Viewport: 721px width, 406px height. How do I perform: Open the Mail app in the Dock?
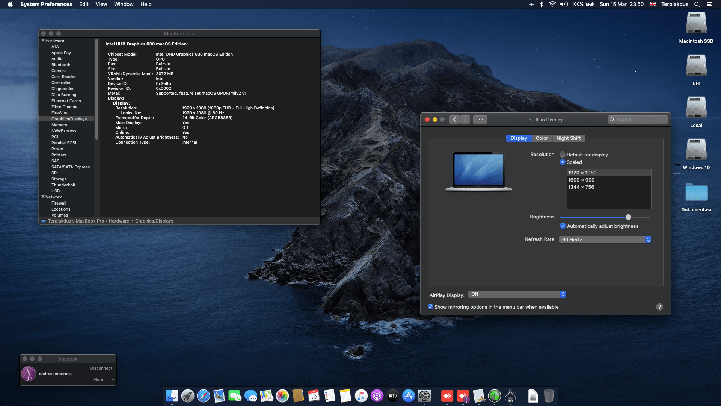tap(219, 396)
